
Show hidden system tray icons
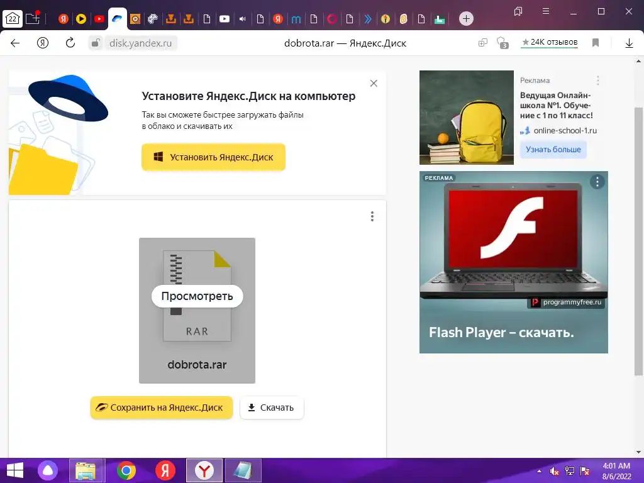[x=539, y=471]
